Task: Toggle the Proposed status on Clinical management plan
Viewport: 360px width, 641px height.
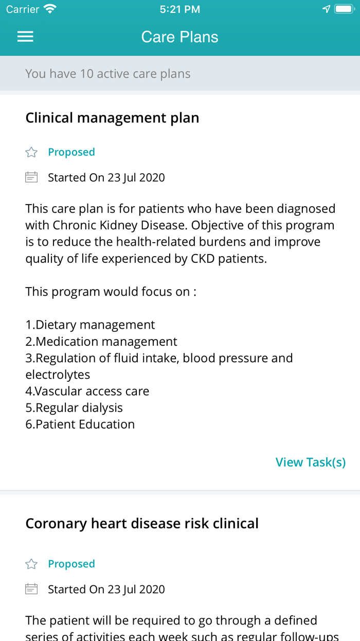Action: pos(71,151)
